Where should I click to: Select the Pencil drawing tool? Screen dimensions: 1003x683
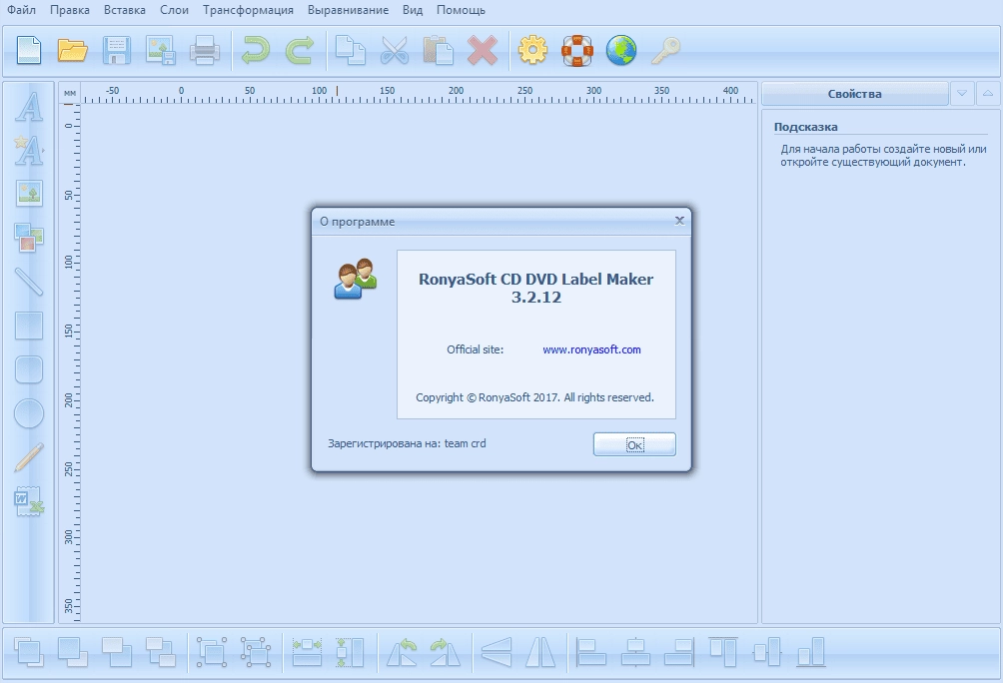click(x=29, y=457)
